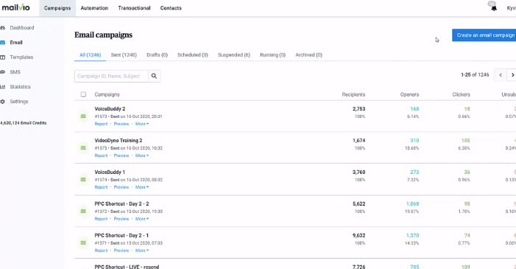
Task: Click the Dashboard sidebar icon
Action: tap(3, 28)
